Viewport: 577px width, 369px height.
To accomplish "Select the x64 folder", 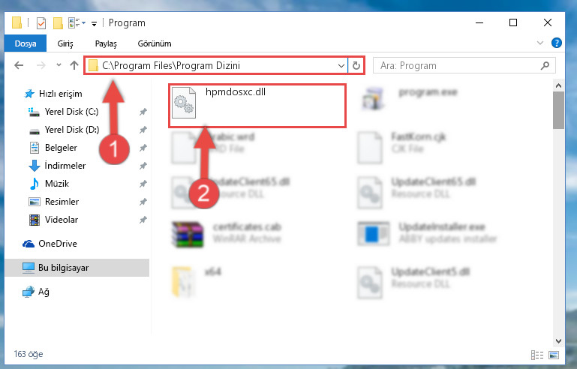I will click(x=197, y=281).
